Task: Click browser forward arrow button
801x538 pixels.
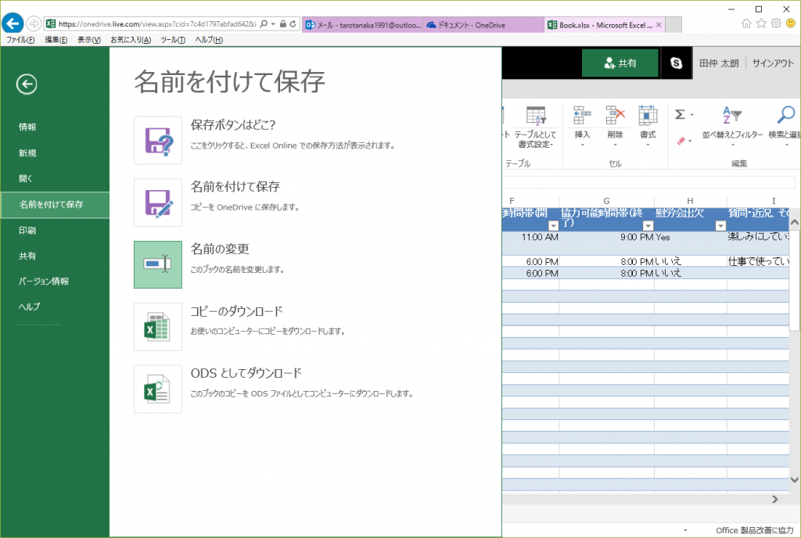Action: point(34,23)
